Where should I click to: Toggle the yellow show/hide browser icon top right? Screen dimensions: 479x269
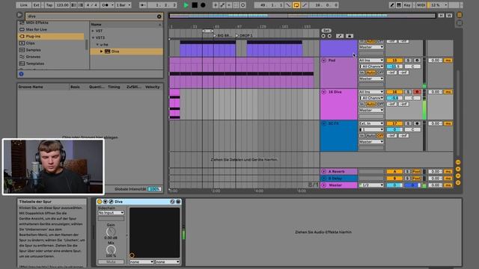[459, 15]
